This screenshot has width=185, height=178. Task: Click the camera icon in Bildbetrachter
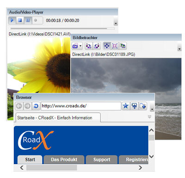[x=75, y=46]
